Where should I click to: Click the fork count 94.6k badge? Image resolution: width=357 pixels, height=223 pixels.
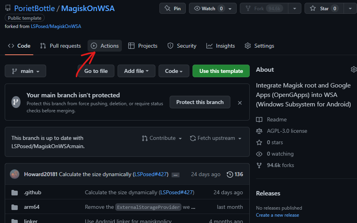coord(275,8)
